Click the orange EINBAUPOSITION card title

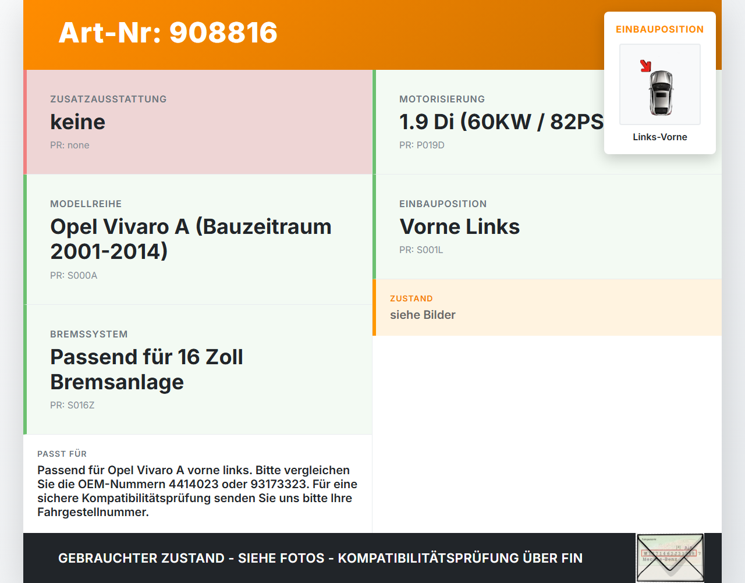660,29
